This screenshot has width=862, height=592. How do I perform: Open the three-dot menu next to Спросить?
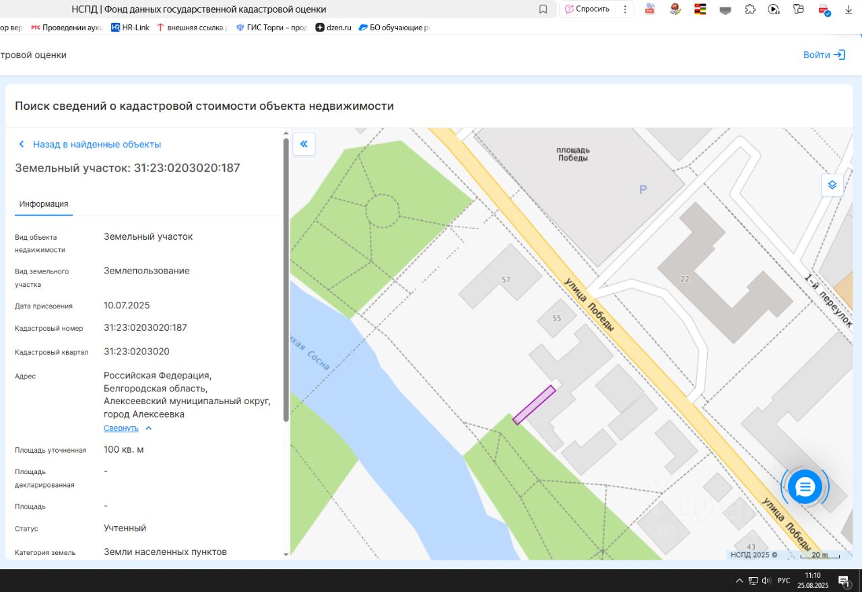625,9
